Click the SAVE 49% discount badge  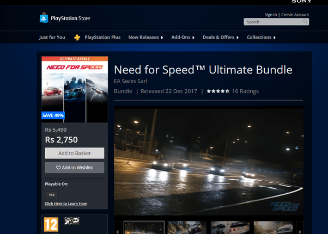53,115
